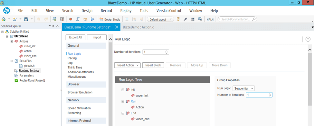Open the dropdown arrow beside Add Script icon
Image resolution: width=314 pixels, height=126 pixels.
pyautogui.click(x=21, y=19)
